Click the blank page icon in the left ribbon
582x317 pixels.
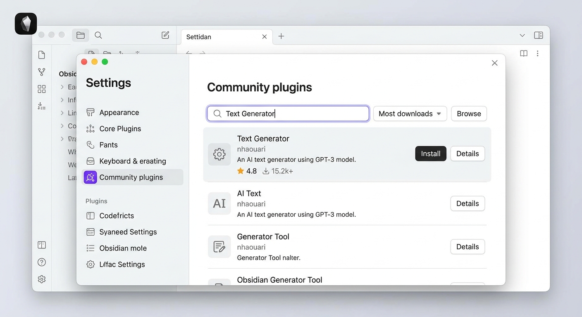[x=42, y=55]
